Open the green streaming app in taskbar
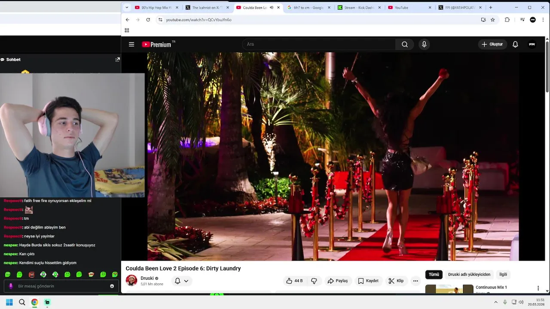This screenshot has width=550, height=309. (x=47, y=302)
